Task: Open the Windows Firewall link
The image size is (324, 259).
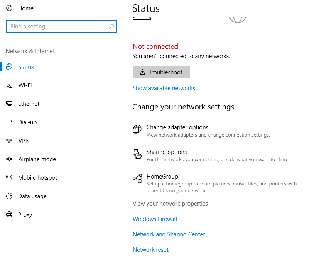Action: pyautogui.click(x=155, y=219)
